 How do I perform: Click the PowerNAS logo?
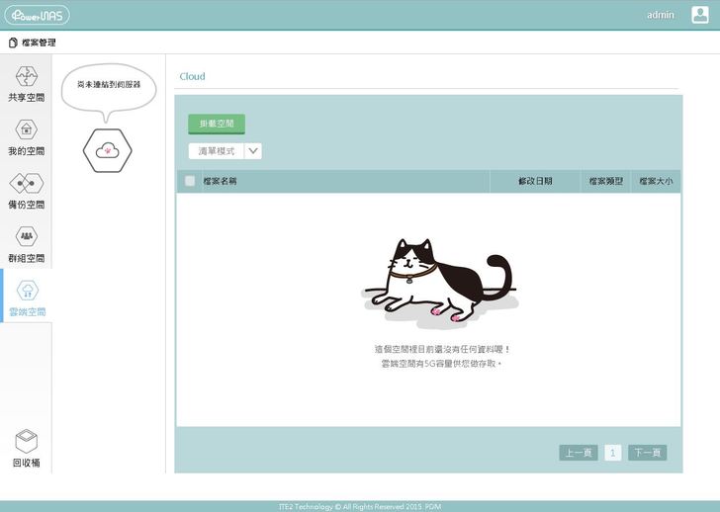pyautogui.click(x=38, y=15)
